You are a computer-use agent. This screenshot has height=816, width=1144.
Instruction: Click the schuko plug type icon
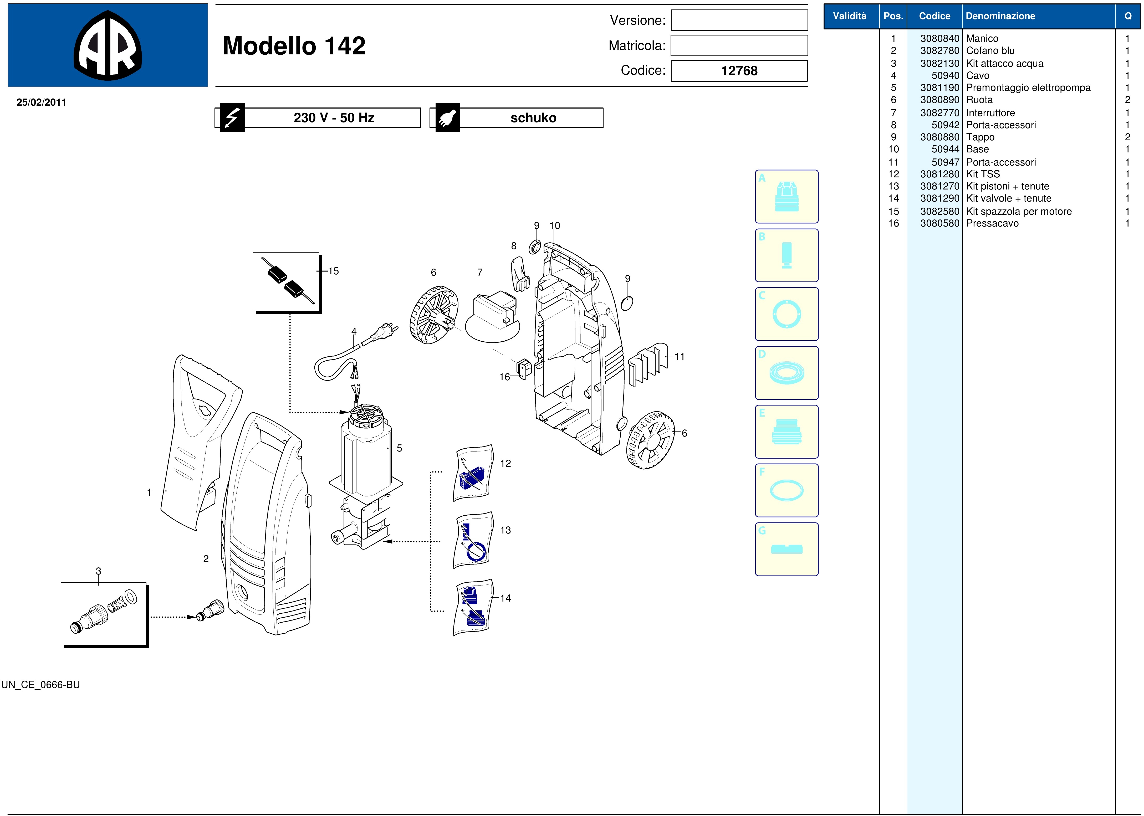(x=447, y=118)
